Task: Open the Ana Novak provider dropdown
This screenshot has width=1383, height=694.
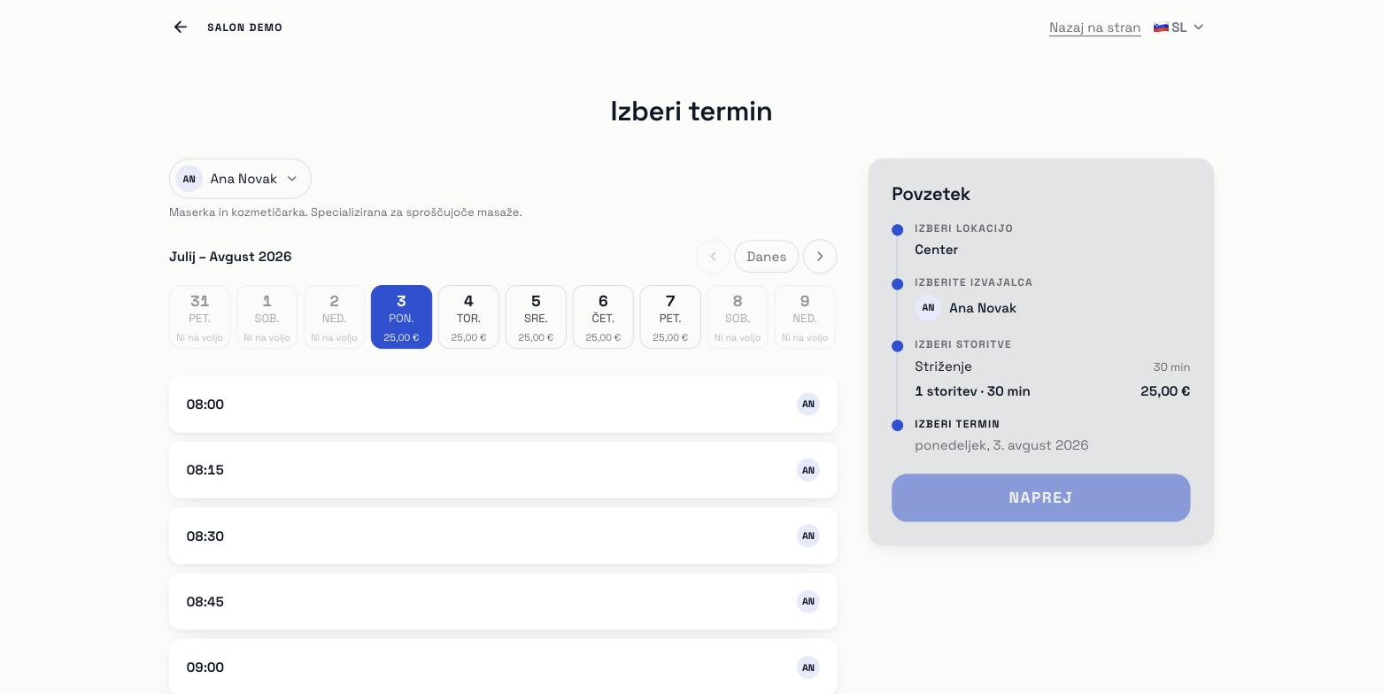Action: point(240,179)
